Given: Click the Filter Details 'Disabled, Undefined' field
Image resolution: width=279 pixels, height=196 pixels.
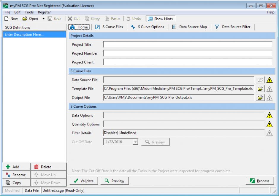Looking at the screenshot, I should [x=184, y=133].
